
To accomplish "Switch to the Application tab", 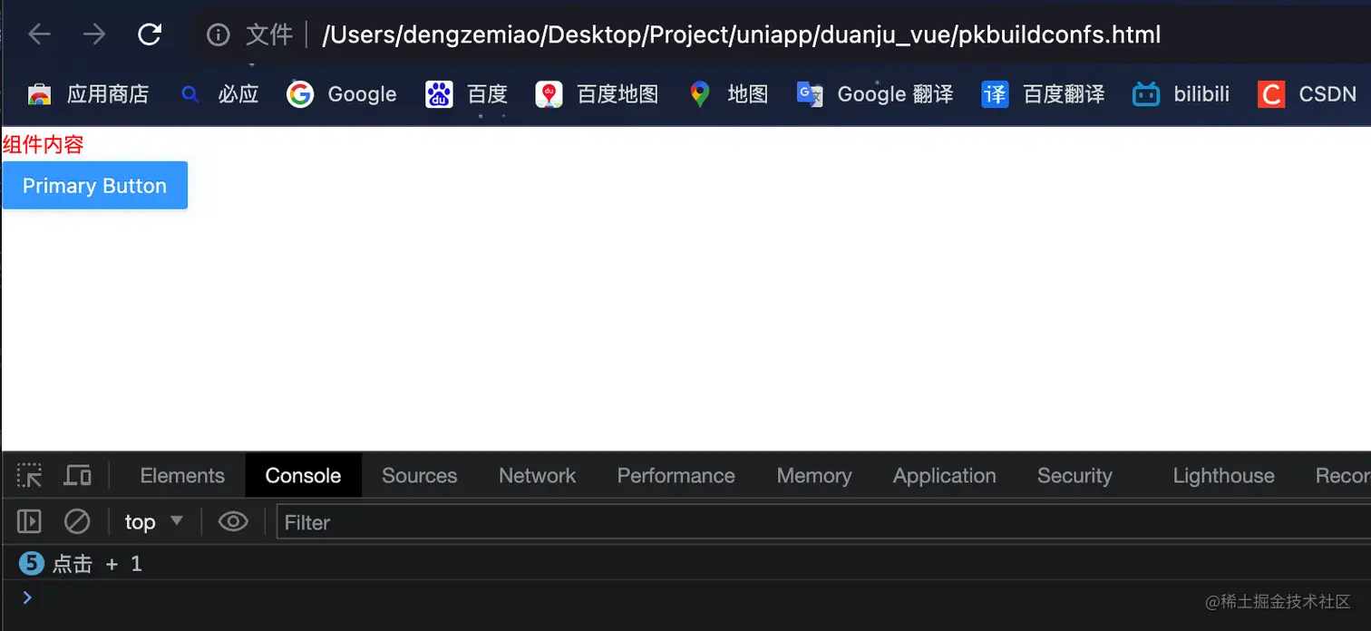I will click(x=944, y=475).
